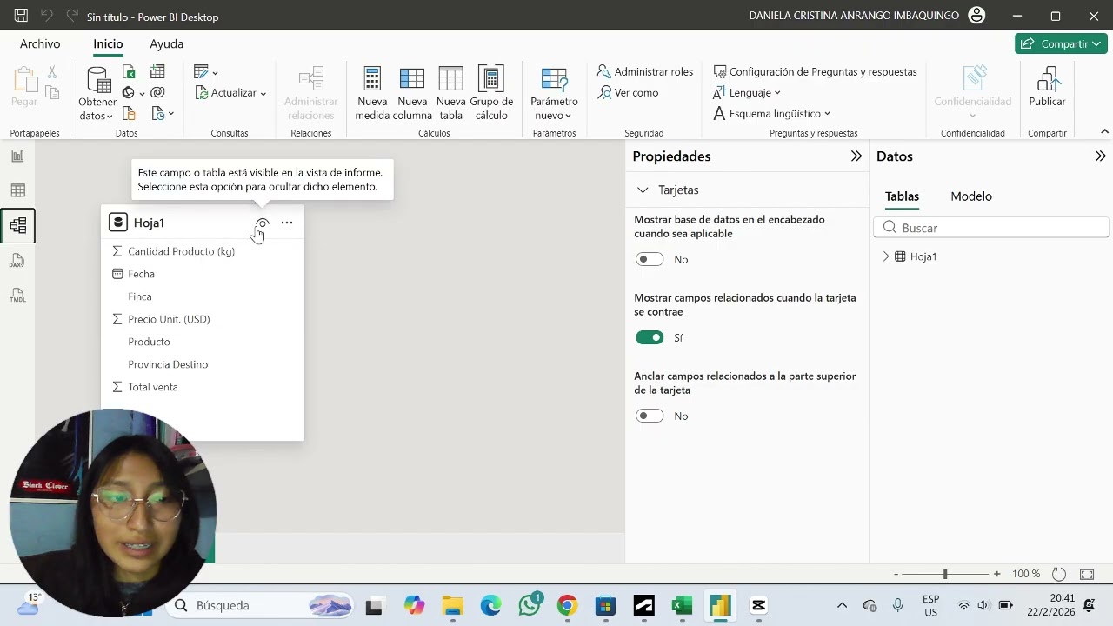Collapse the Tarjetas section chevron
The image size is (1113, 626).
pyautogui.click(x=643, y=190)
